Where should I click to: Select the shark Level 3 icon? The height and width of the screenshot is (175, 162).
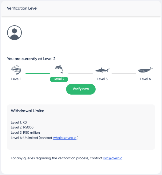(x=102, y=70)
